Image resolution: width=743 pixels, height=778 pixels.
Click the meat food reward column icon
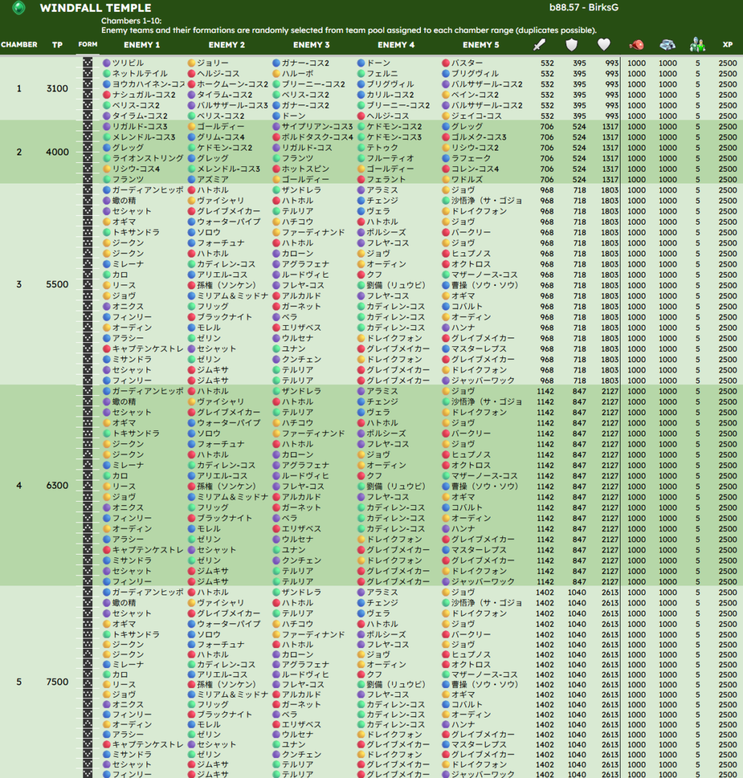tap(636, 45)
